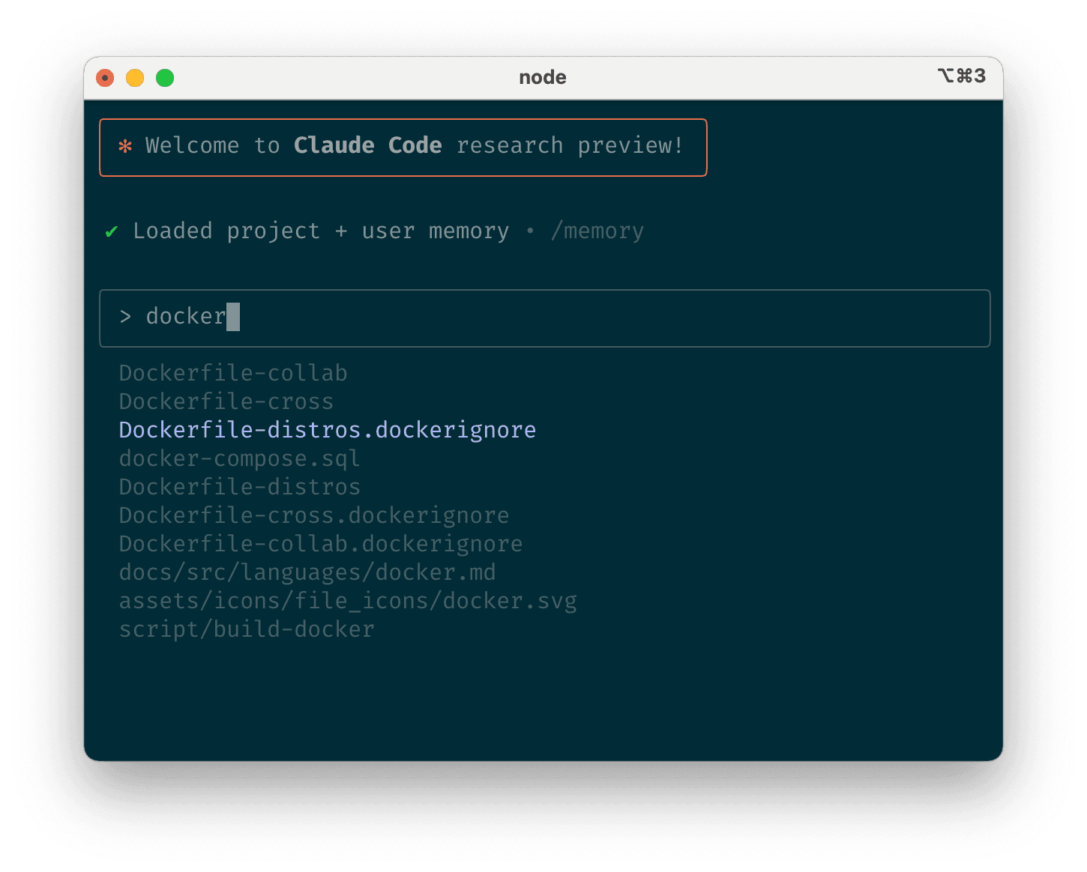Click the orange asterisk in welcome banner
Viewport: 1087px width, 872px height.
pos(125,146)
